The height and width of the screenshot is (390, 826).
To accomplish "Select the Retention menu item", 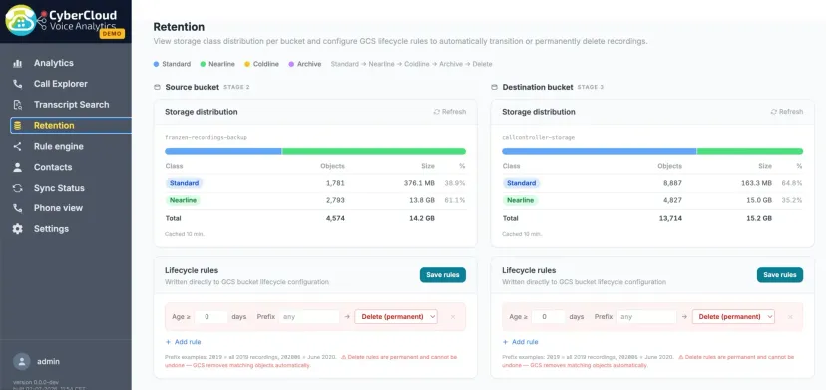I will [71, 126].
